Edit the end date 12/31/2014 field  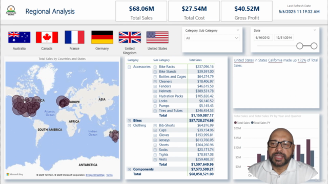(284, 38)
